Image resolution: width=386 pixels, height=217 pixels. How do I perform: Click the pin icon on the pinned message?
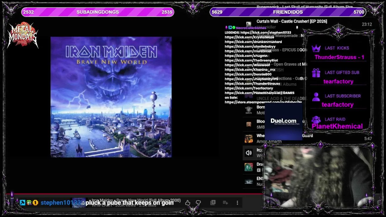(297, 28)
